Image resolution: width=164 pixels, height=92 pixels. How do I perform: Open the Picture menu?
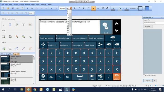coord(28,5)
